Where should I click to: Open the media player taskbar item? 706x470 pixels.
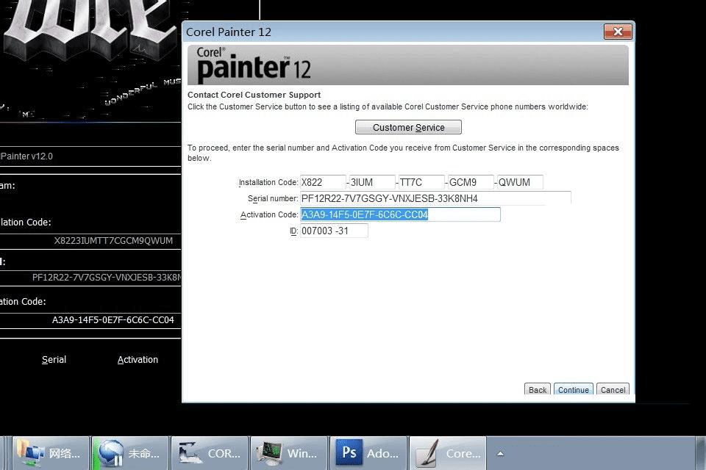click(130, 453)
